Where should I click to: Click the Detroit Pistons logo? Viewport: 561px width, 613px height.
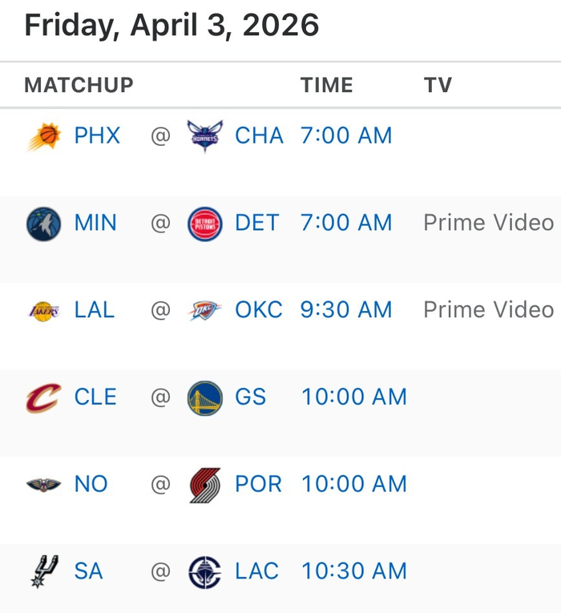[205, 224]
